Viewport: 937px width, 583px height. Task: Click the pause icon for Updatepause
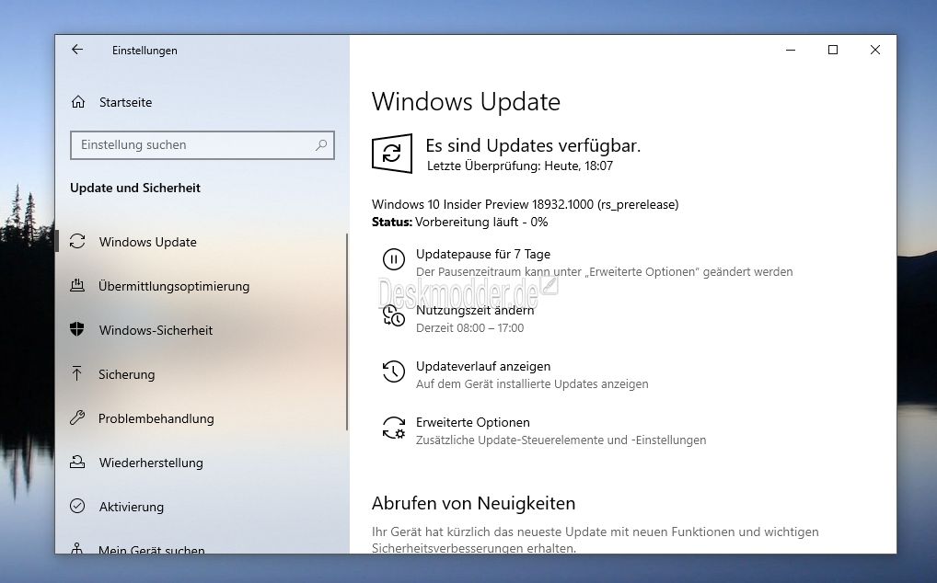pyautogui.click(x=393, y=259)
